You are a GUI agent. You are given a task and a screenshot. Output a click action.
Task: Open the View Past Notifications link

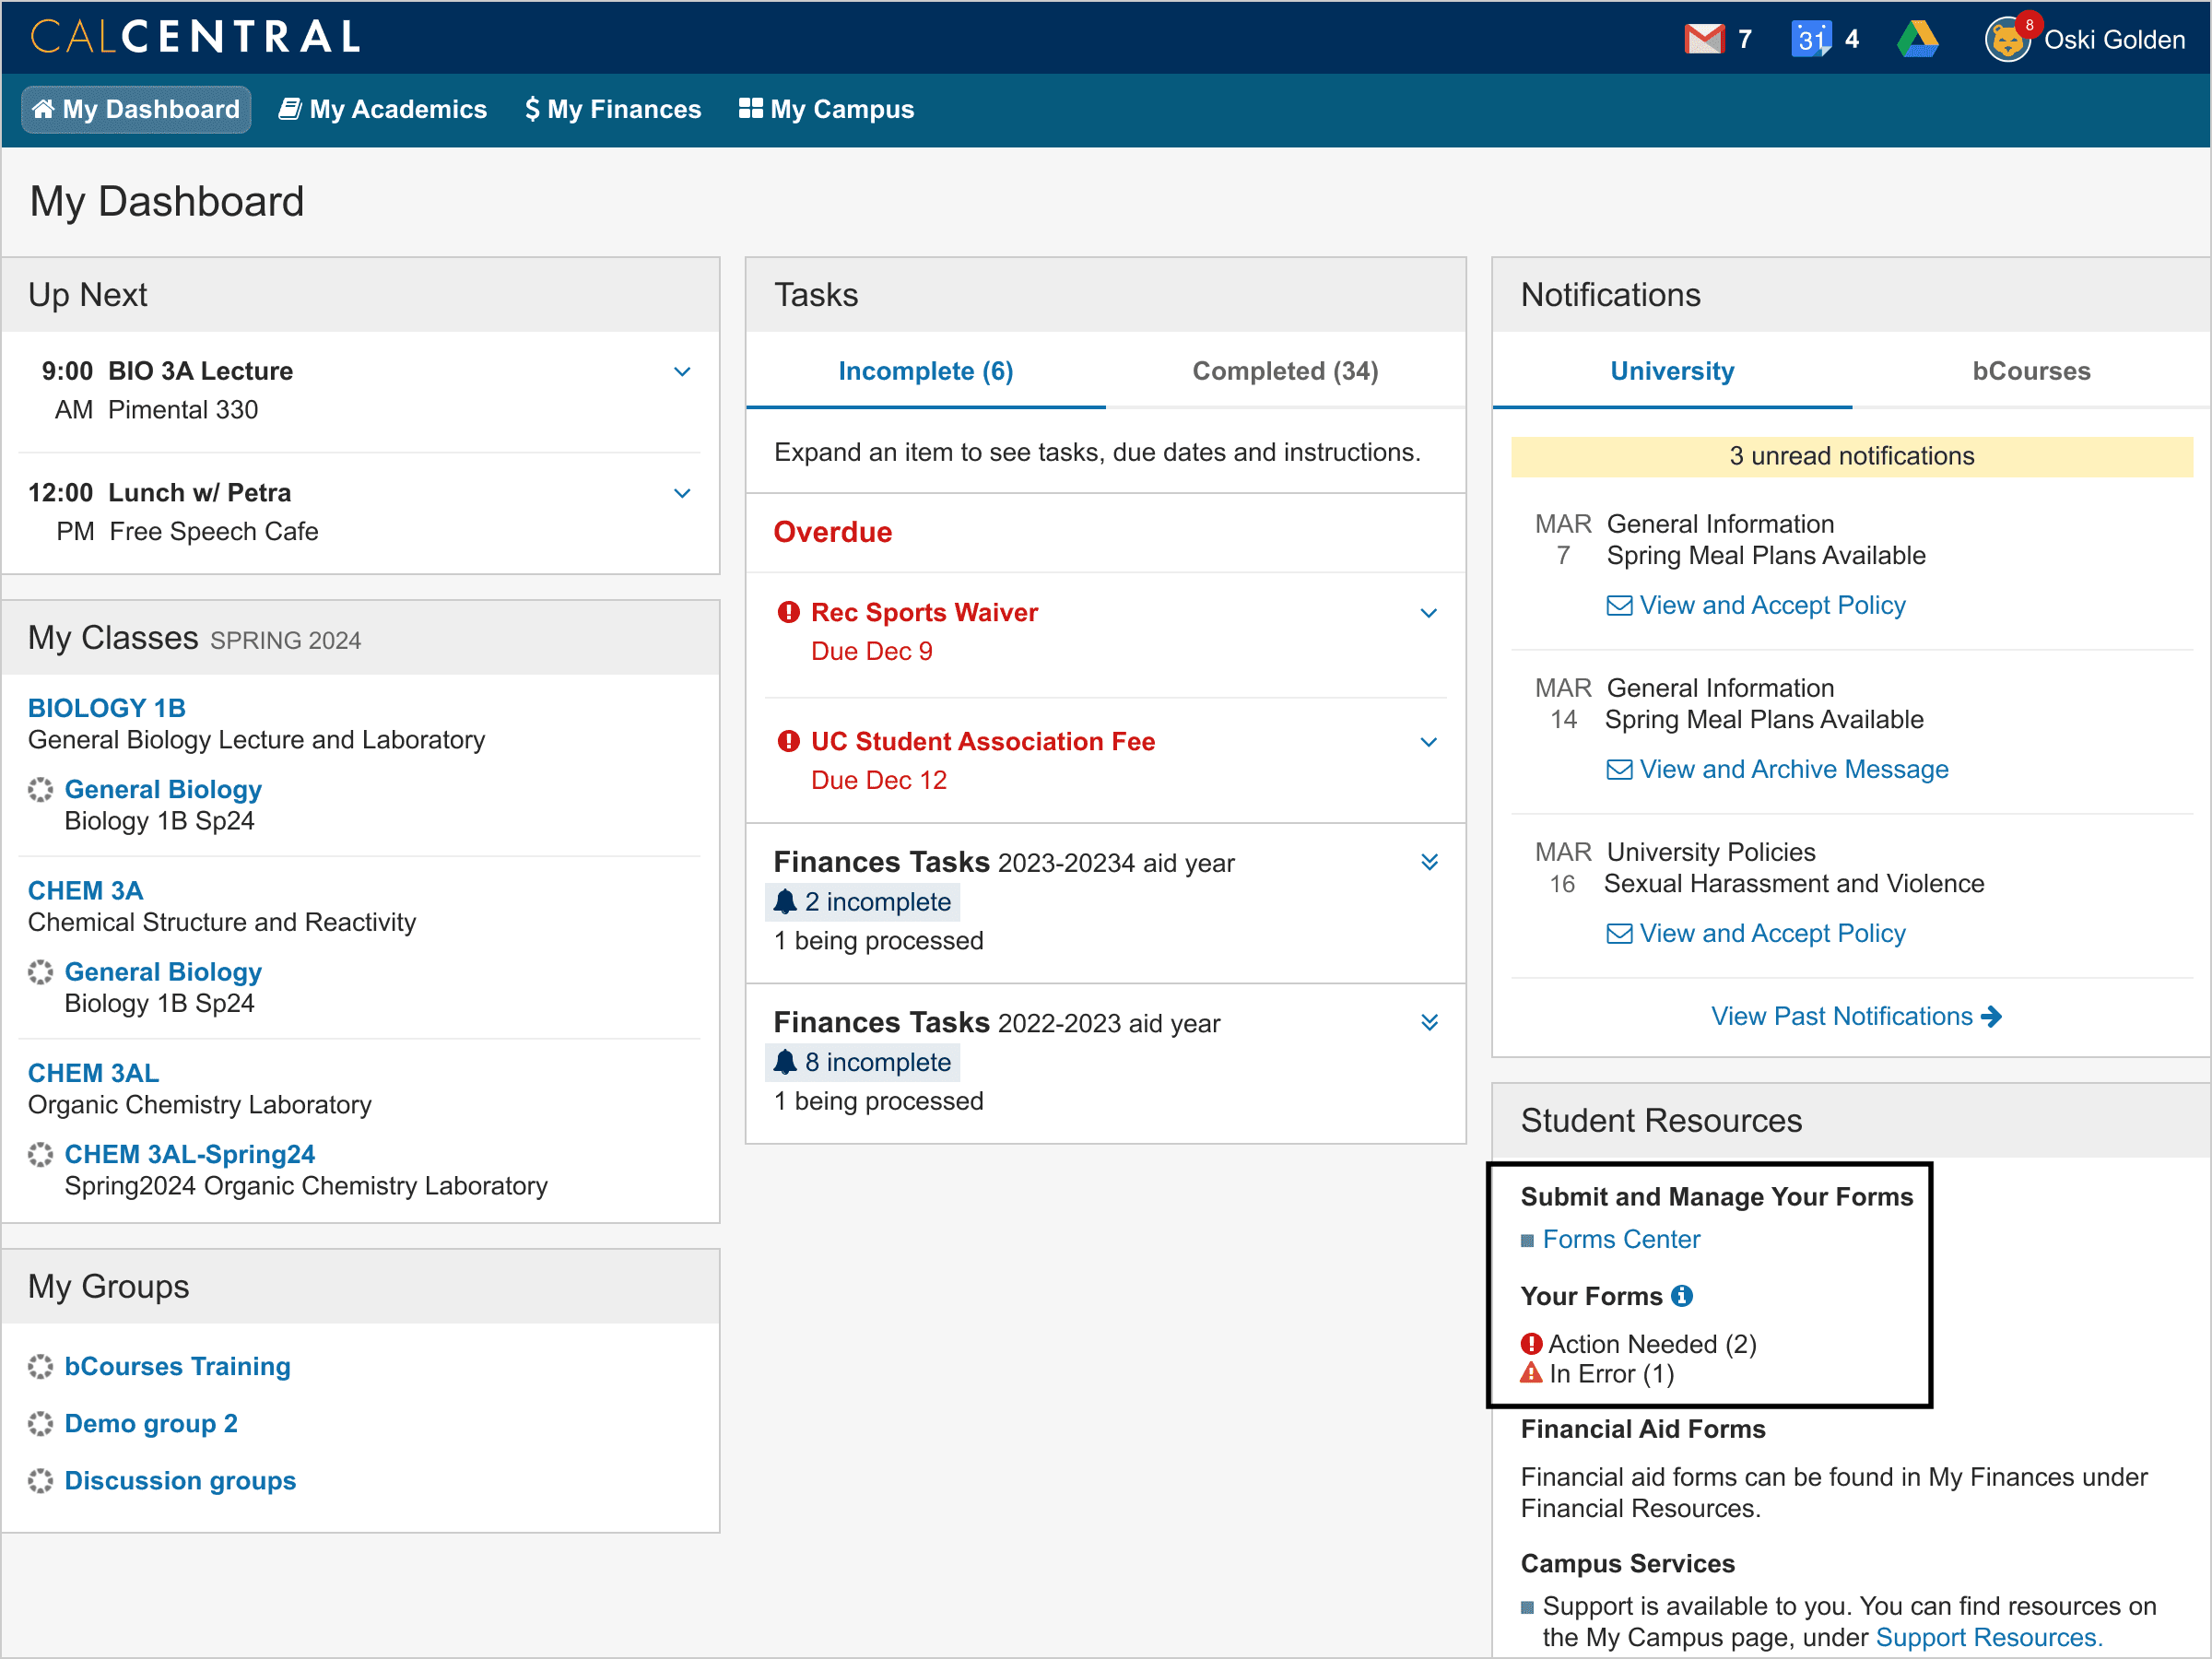click(x=1855, y=1016)
